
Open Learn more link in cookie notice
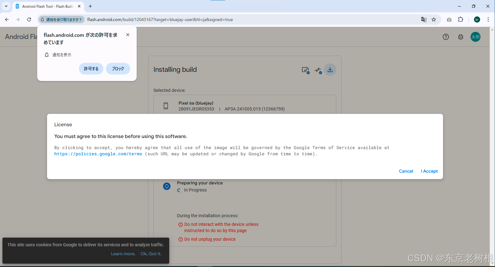click(123, 254)
